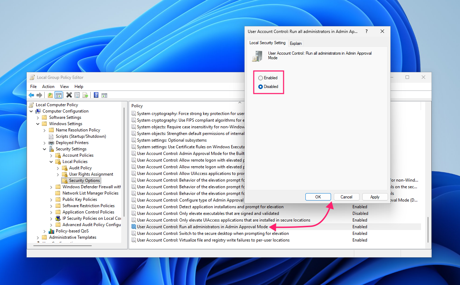Open the Action menu

click(48, 87)
